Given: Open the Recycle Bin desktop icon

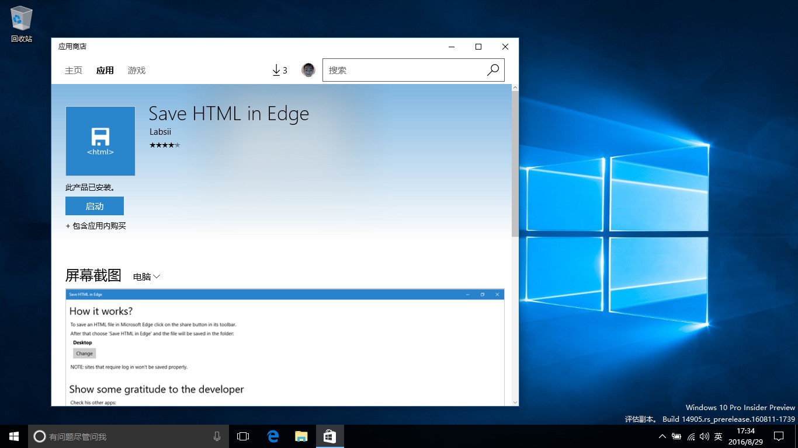Looking at the screenshot, I should coord(21,24).
